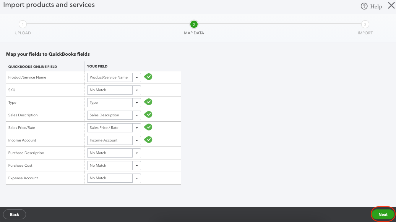Close the import dialog with X

pyautogui.click(x=391, y=6)
